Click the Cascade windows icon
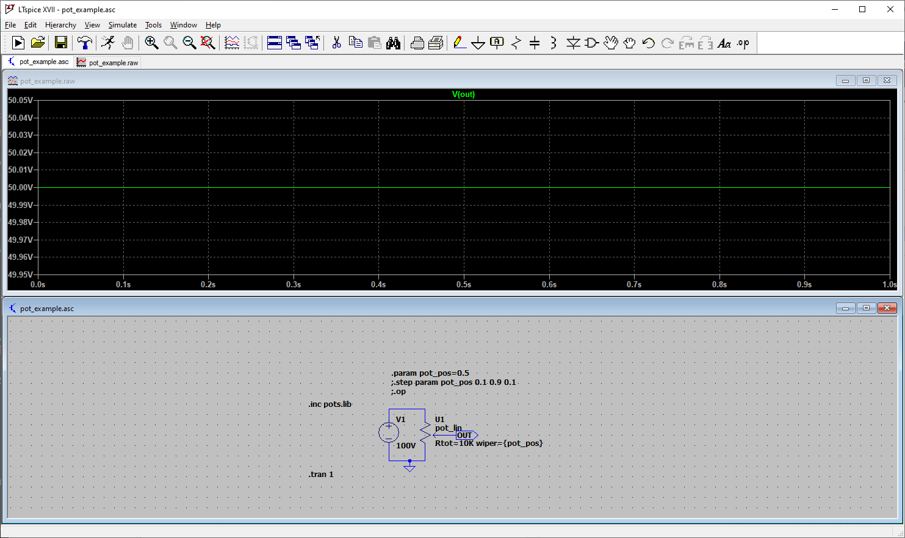 click(294, 43)
